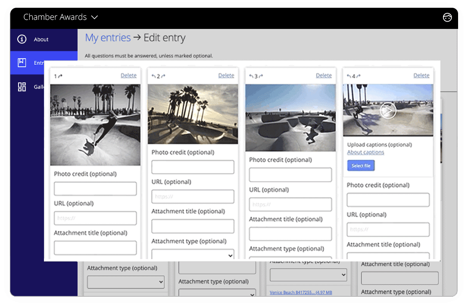
Task: Click the URL field on card 1
Action: (95, 218)
